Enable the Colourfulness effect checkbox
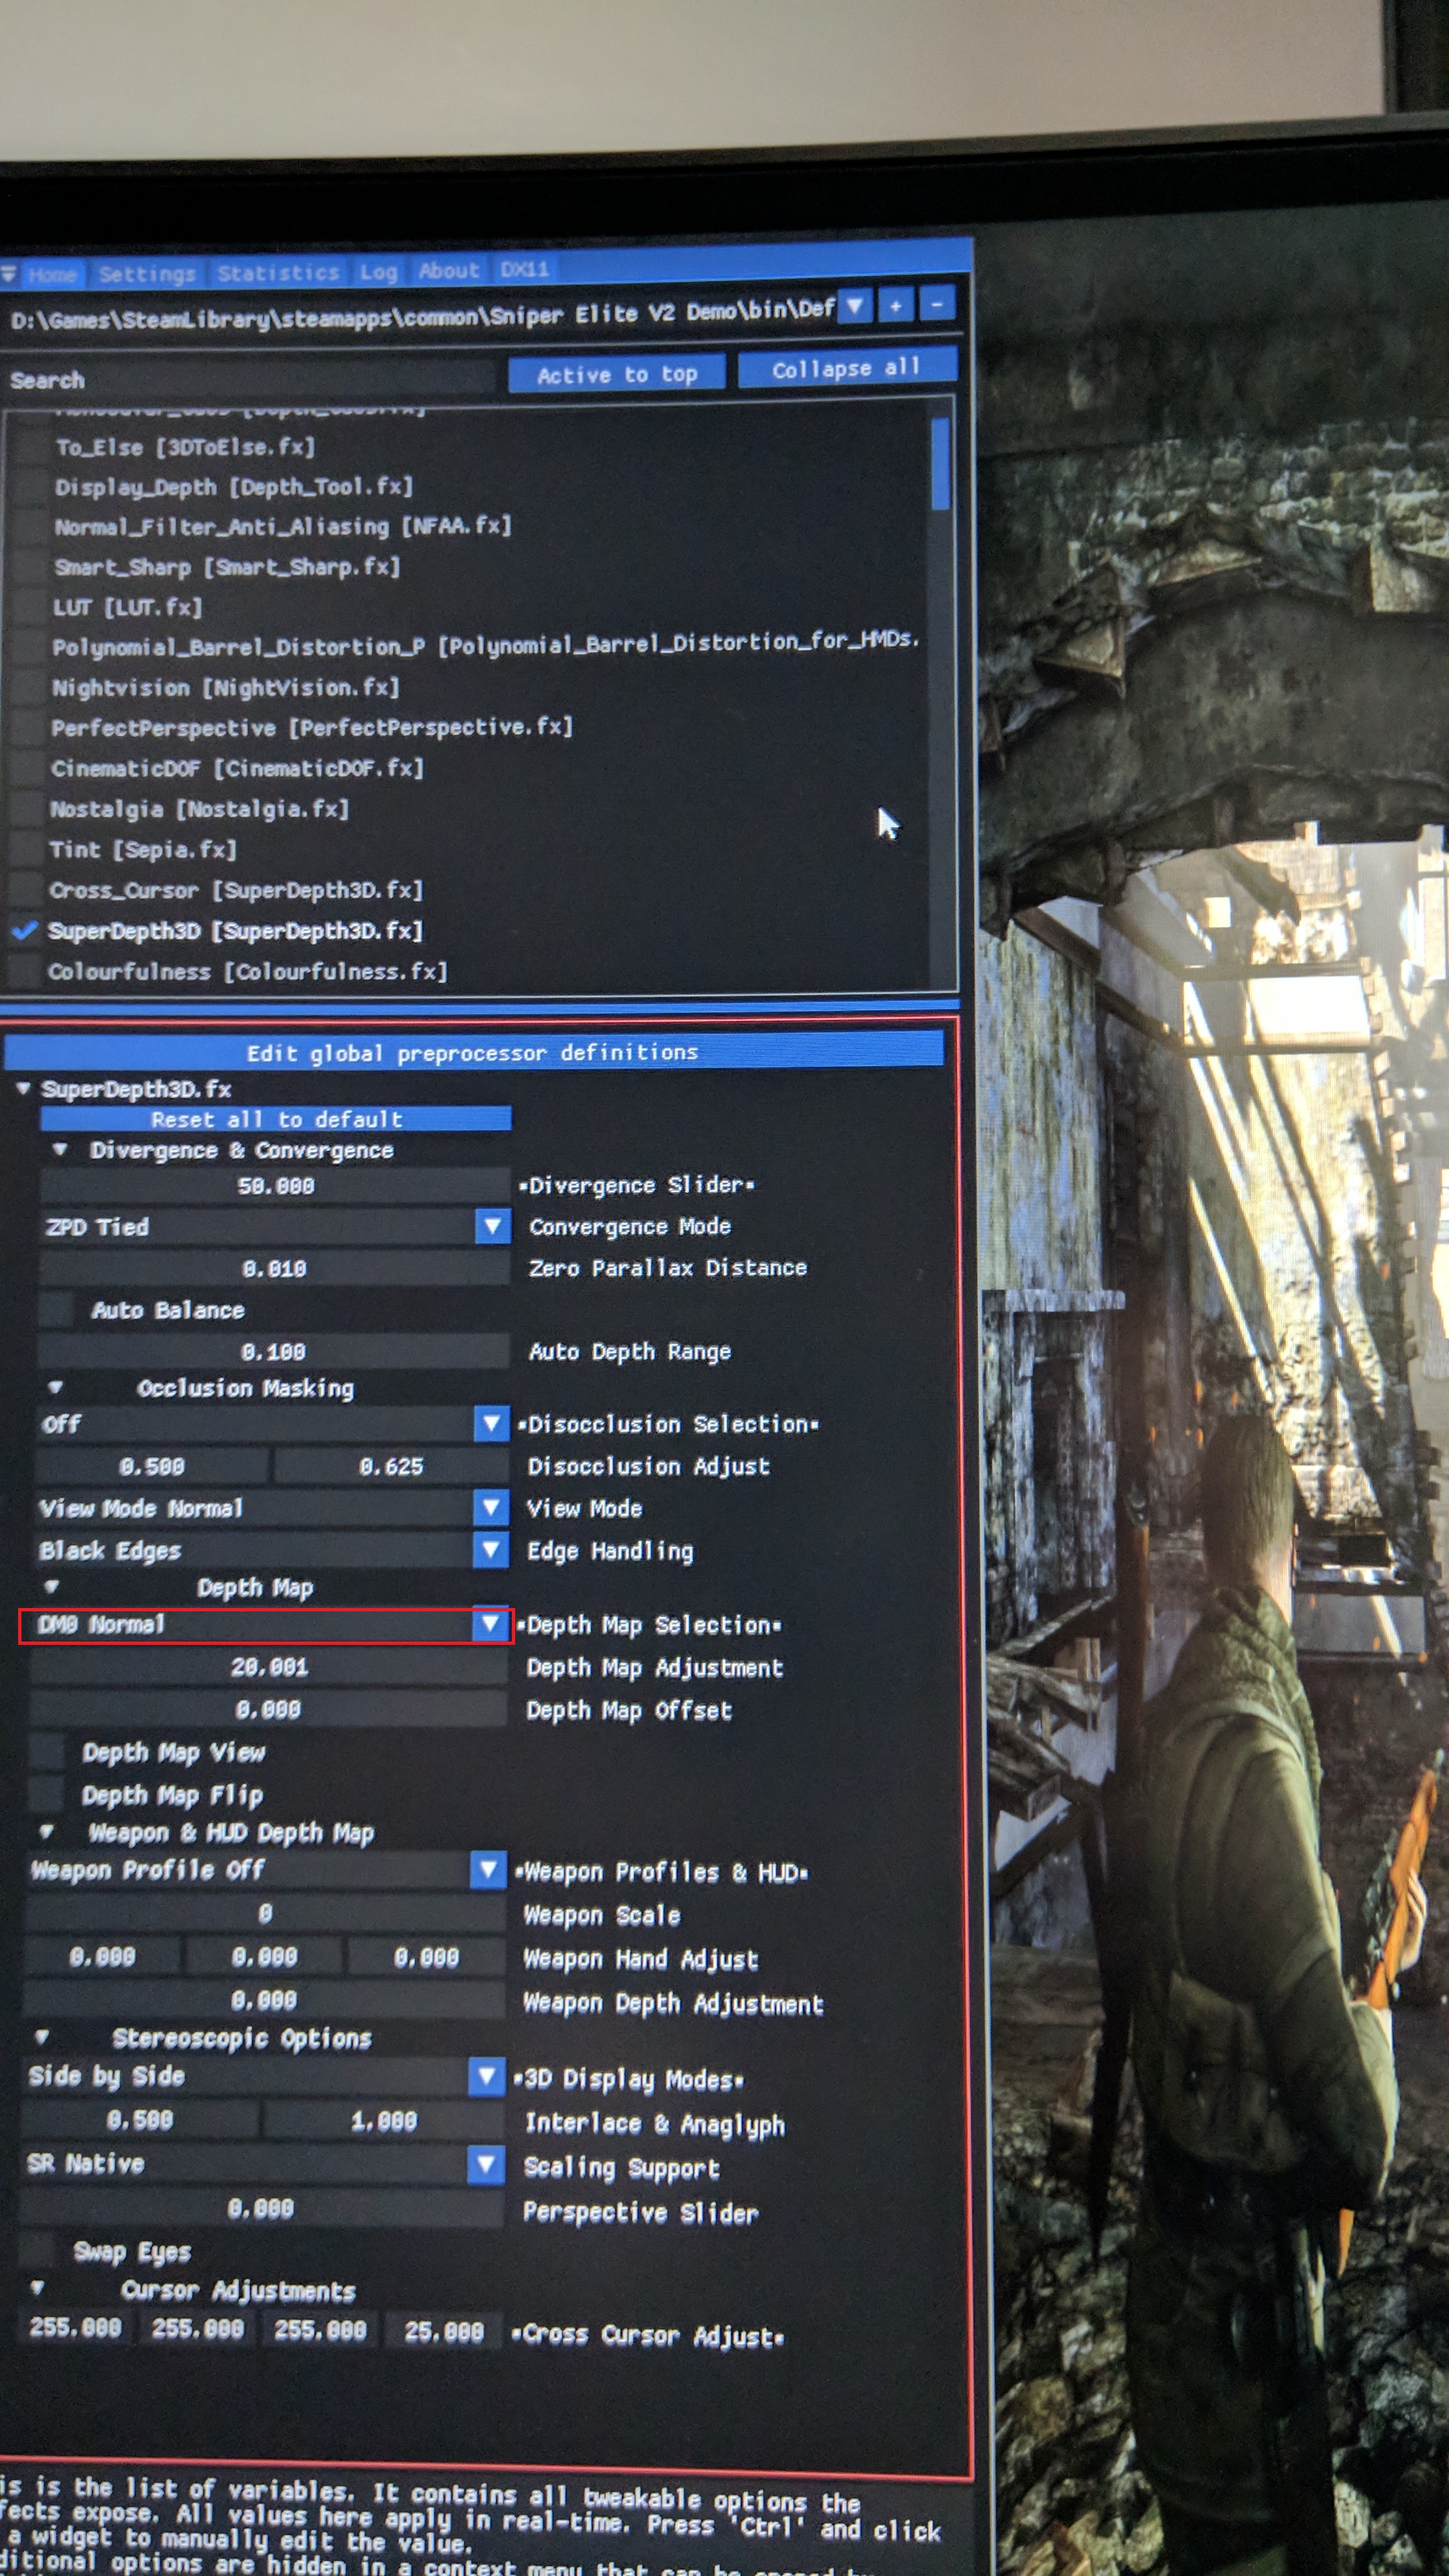This screenshot has height=2576, width=1449. pos(23,972)
